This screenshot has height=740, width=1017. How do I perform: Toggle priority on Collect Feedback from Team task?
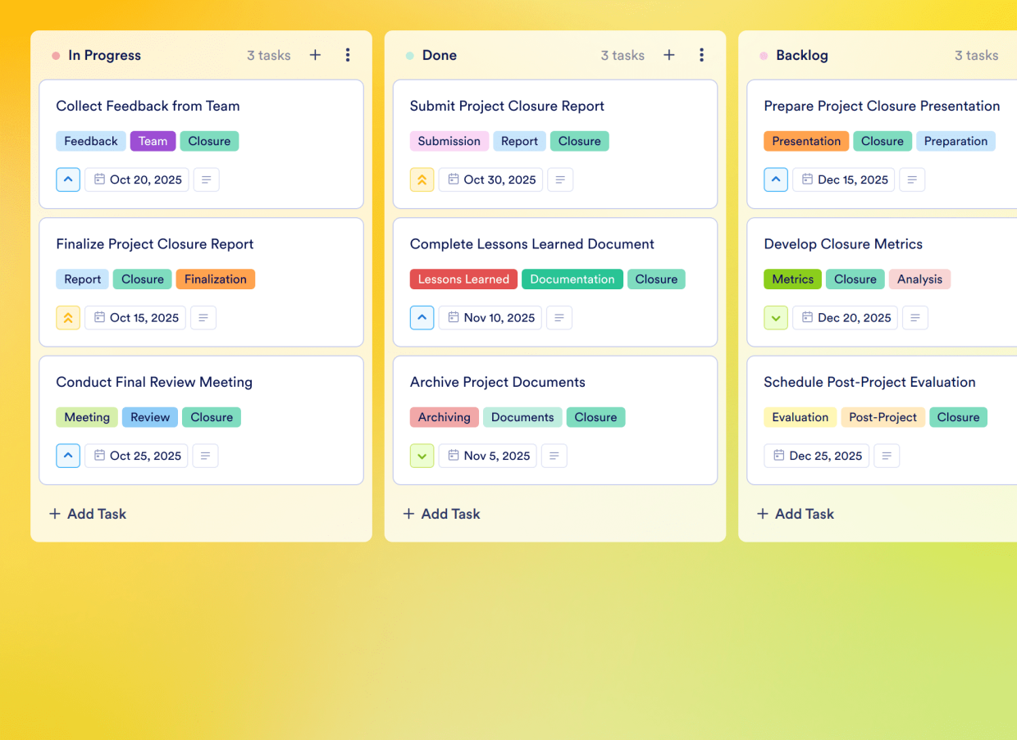(x=68, y=179)
